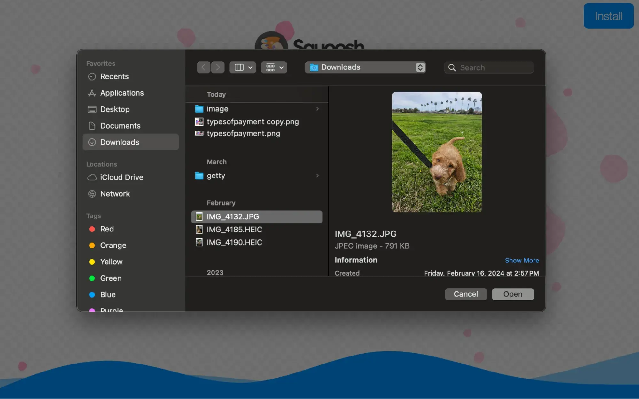Image resolution: width=639 pixels, height=399 pixels.
Task: Click the Search field
Action: (x=489, y=67)
